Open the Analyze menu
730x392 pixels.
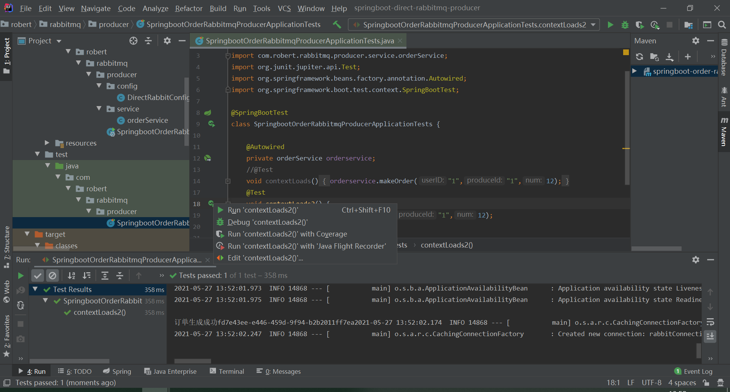tap(155, 8)
